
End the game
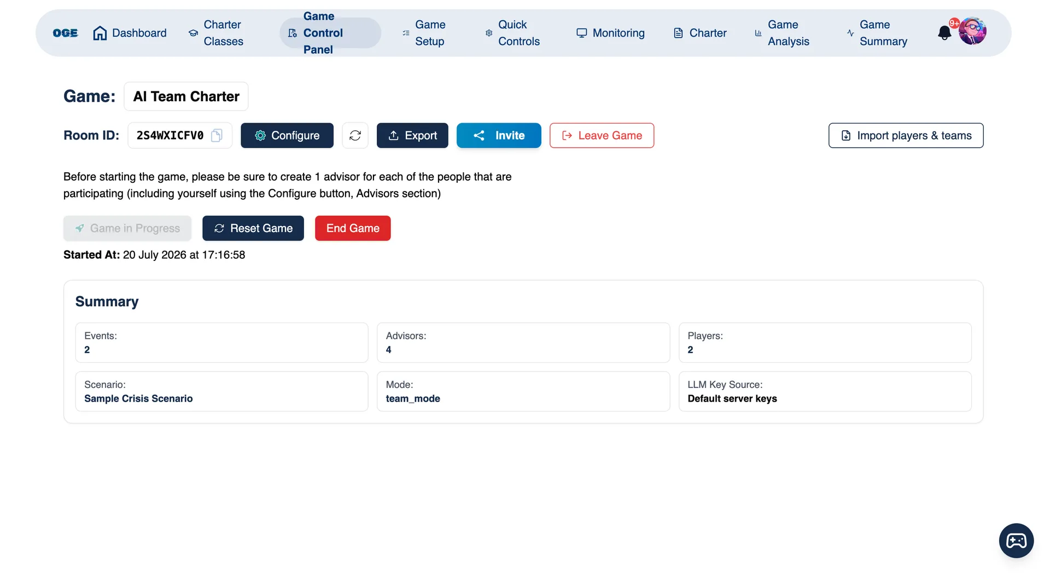click(353, 228)
